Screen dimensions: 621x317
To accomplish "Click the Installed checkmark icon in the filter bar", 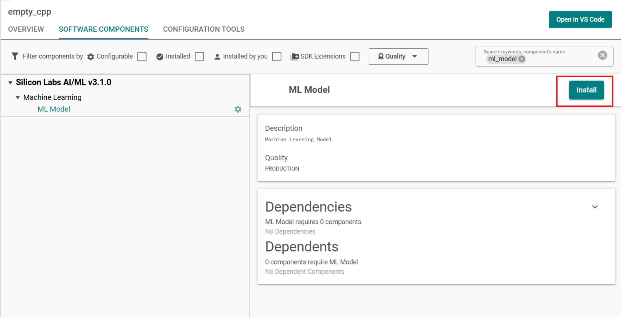I will click(160, 57).
